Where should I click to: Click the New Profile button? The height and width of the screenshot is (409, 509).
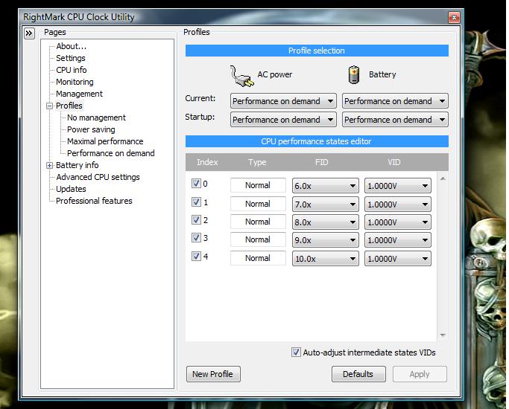point(213,374)
